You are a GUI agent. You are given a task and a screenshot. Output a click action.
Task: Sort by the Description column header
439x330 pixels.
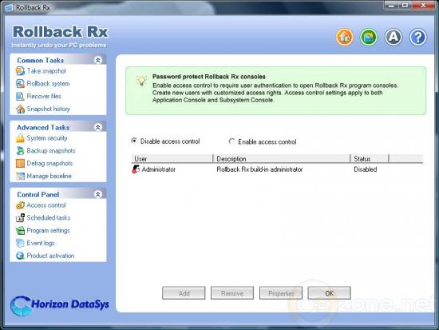282,159
